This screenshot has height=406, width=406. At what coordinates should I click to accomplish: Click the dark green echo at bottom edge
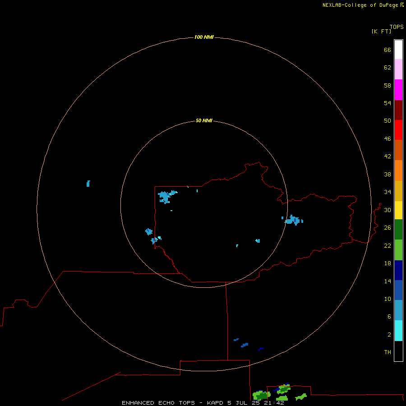pos(262,395)
